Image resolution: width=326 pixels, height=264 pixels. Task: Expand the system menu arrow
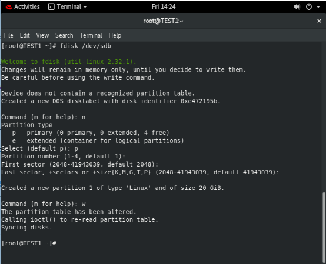pos(318,7)
